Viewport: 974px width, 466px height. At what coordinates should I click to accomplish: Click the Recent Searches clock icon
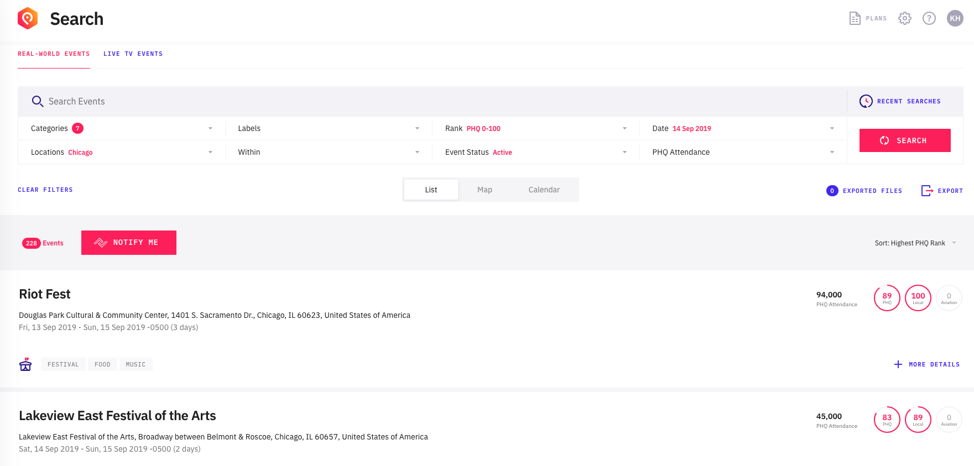[866, 101]
